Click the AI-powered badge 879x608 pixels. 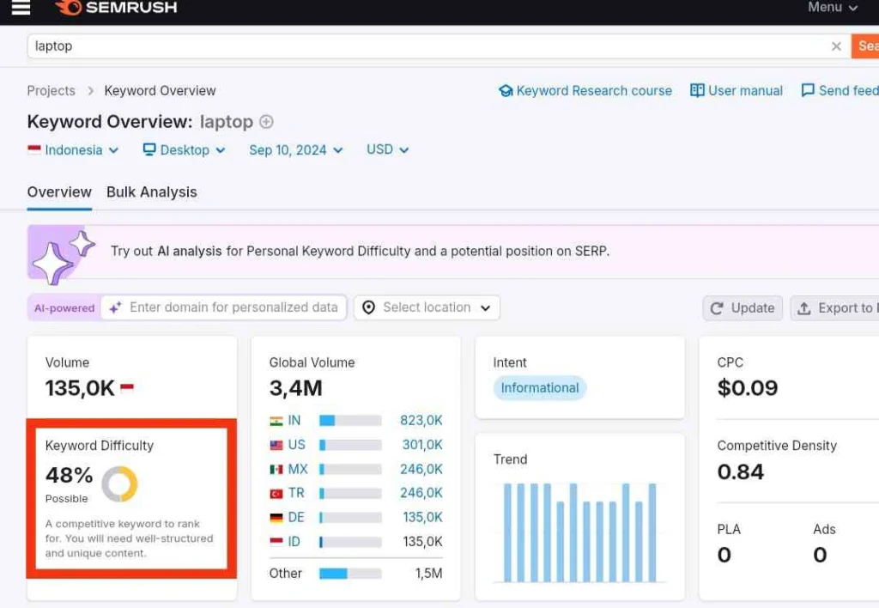[x=64, y=308]
